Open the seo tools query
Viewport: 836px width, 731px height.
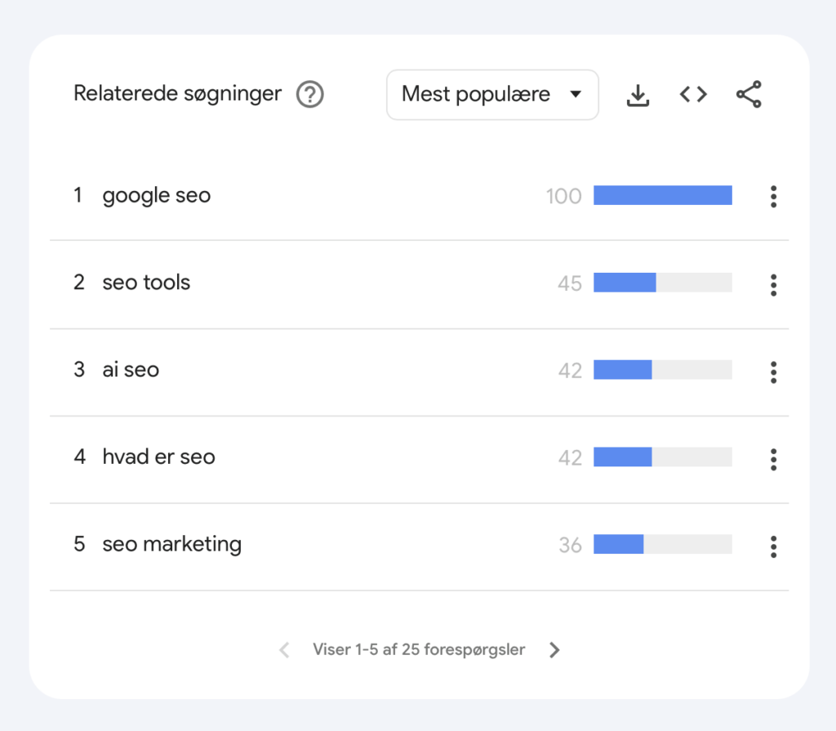(x=146, y=283)
